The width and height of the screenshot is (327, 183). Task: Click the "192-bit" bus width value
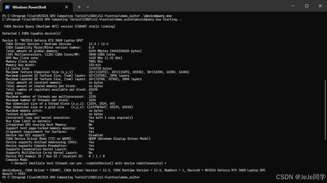[x=95, y=65]
